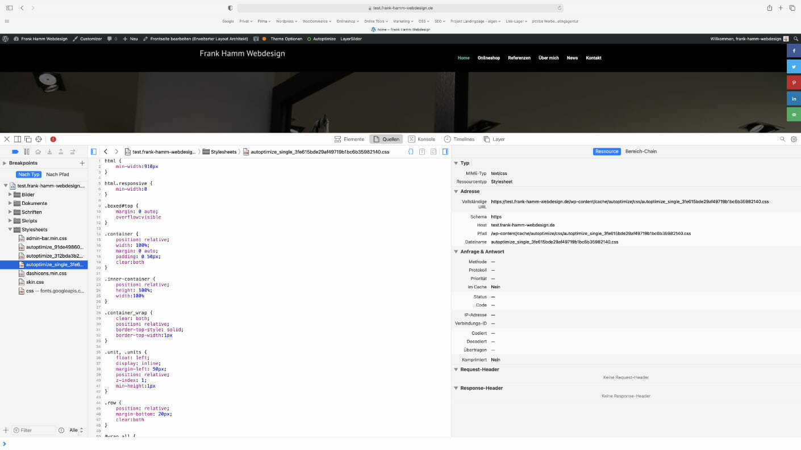Click the red error indicator in debugger toolbar
This screenshot has height=450, width=801.
(x=53, y=138)
